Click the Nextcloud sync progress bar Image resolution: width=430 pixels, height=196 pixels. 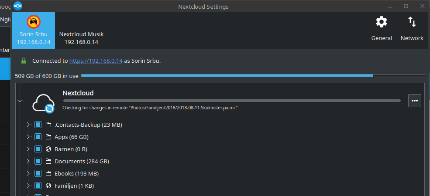(232, 101)
